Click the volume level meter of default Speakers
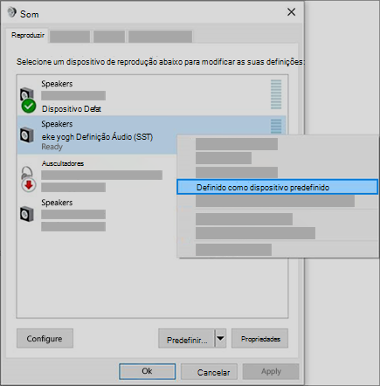Image resolution: width=380 pixels, height=386 pixels. click(x=276, y=94)
